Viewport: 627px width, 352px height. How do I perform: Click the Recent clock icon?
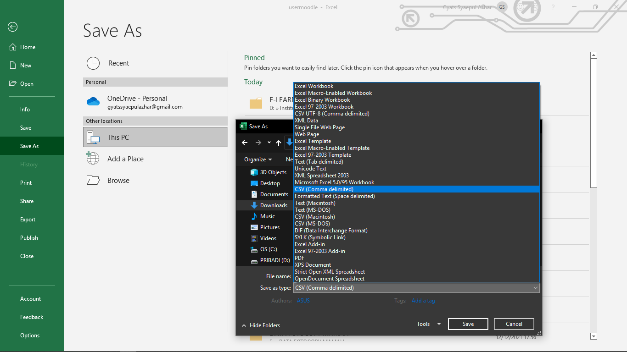click(93, 63)
